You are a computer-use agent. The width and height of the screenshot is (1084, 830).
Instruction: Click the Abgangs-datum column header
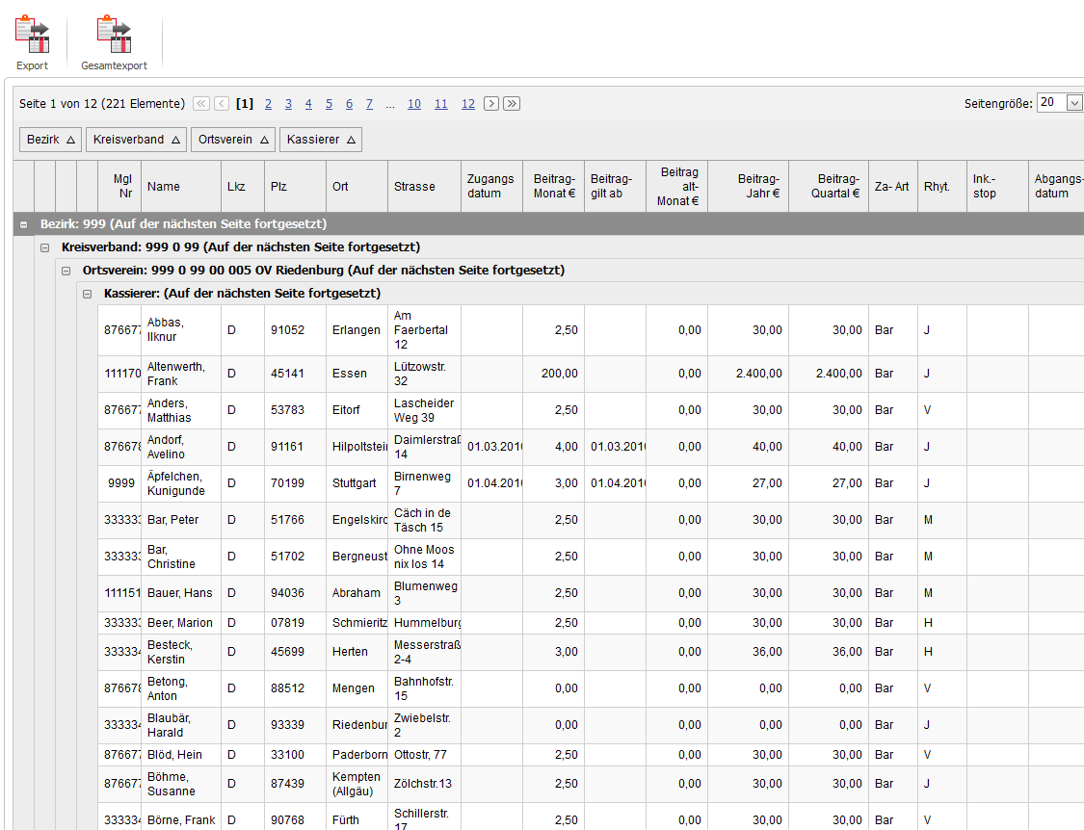tap(1056, 187)
